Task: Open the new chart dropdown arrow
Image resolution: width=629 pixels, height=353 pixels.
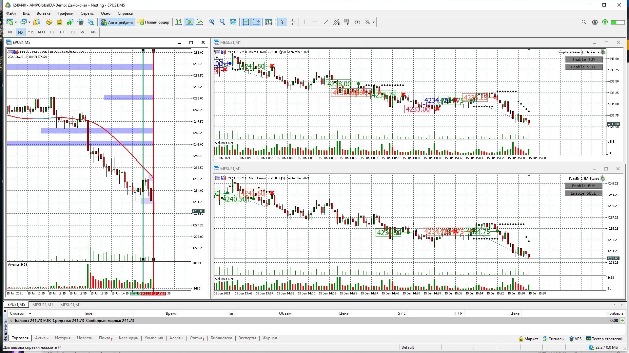Action: (x=16, y=23)
